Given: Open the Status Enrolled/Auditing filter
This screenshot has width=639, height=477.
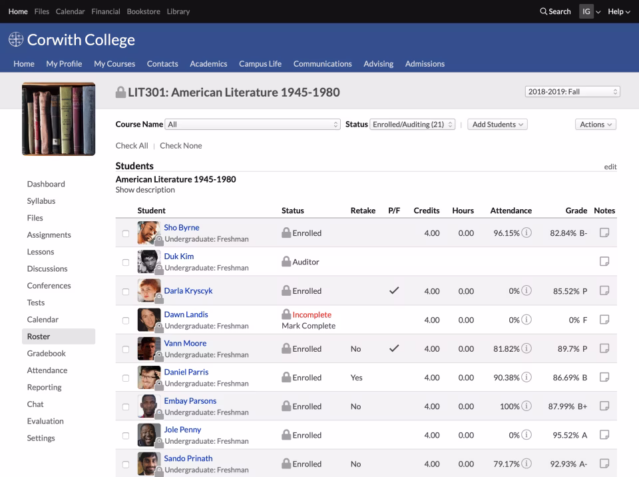Looking at the screenshot, I should [x=413, y=125].
